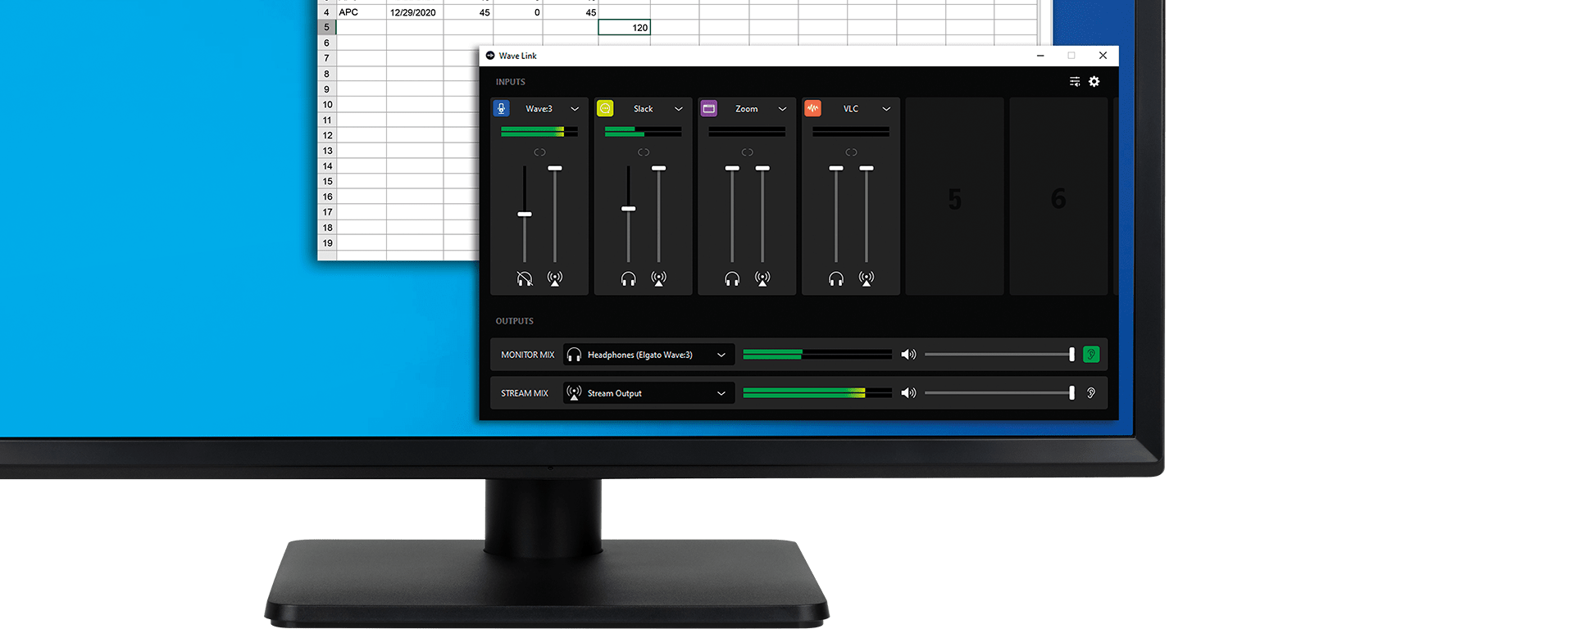Viewport: 1574px width, 629px height.
Task: Open the Stream Output device dropdown
Action: click(648, 393)
